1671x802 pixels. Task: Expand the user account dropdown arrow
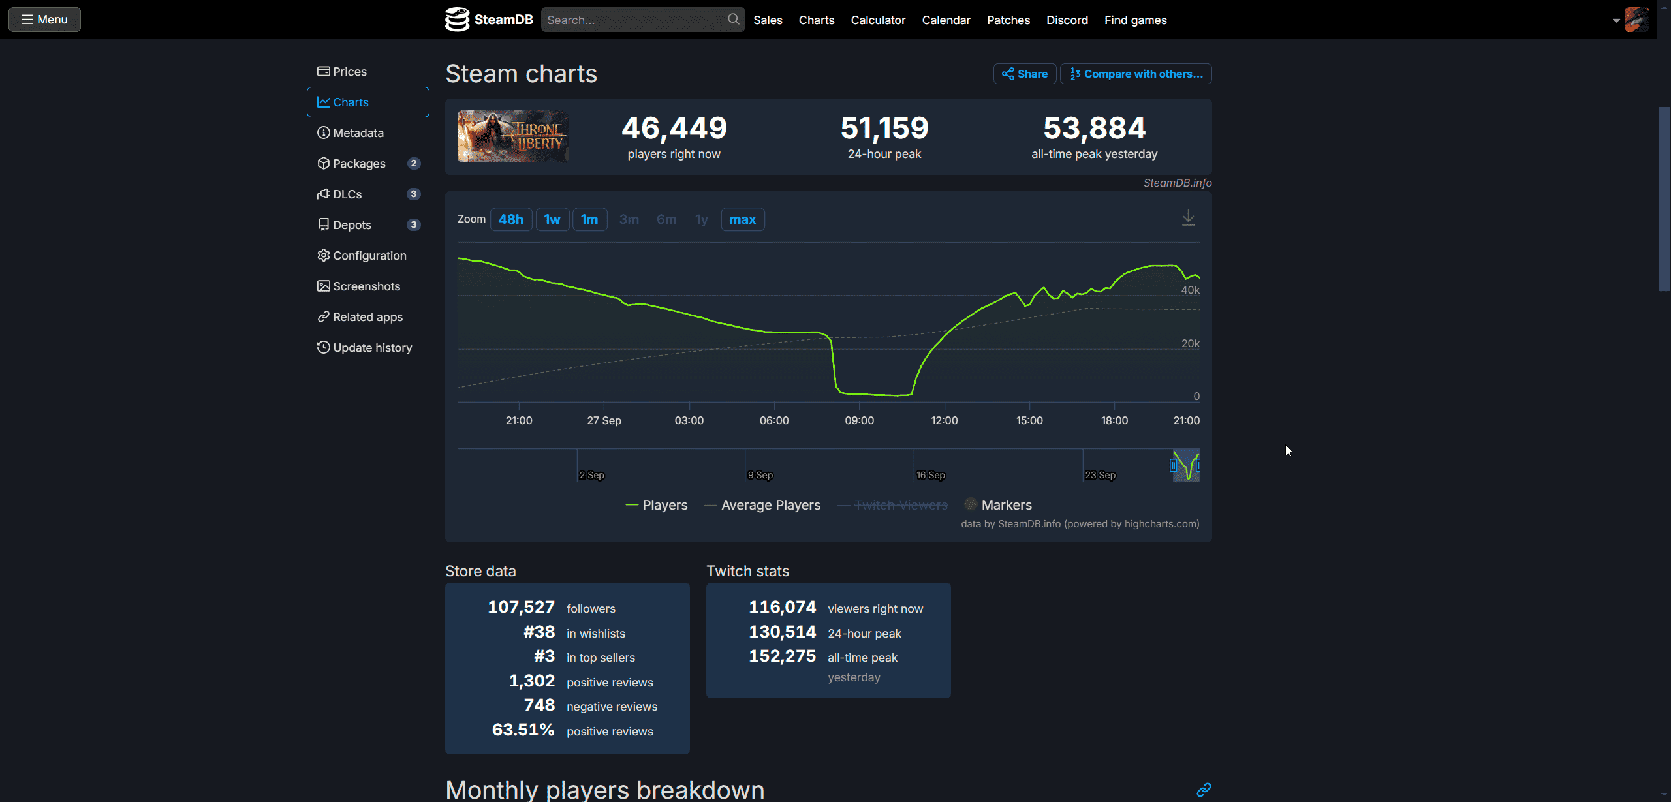[x=1616, y=20]
